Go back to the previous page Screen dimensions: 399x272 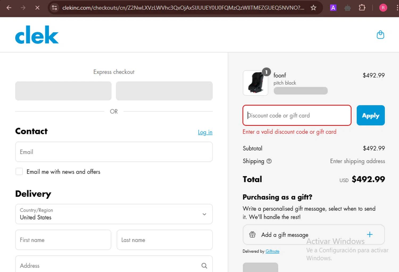[x=9, y=8]
